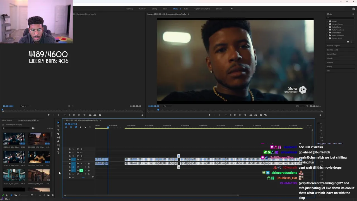Viewport: 357px width, 201px height.
Task: Toggle track lock on V4
Action: point(70,149)
